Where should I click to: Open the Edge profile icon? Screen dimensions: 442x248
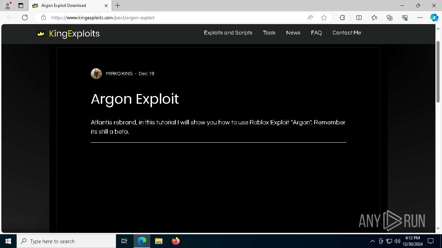(8, 6)
